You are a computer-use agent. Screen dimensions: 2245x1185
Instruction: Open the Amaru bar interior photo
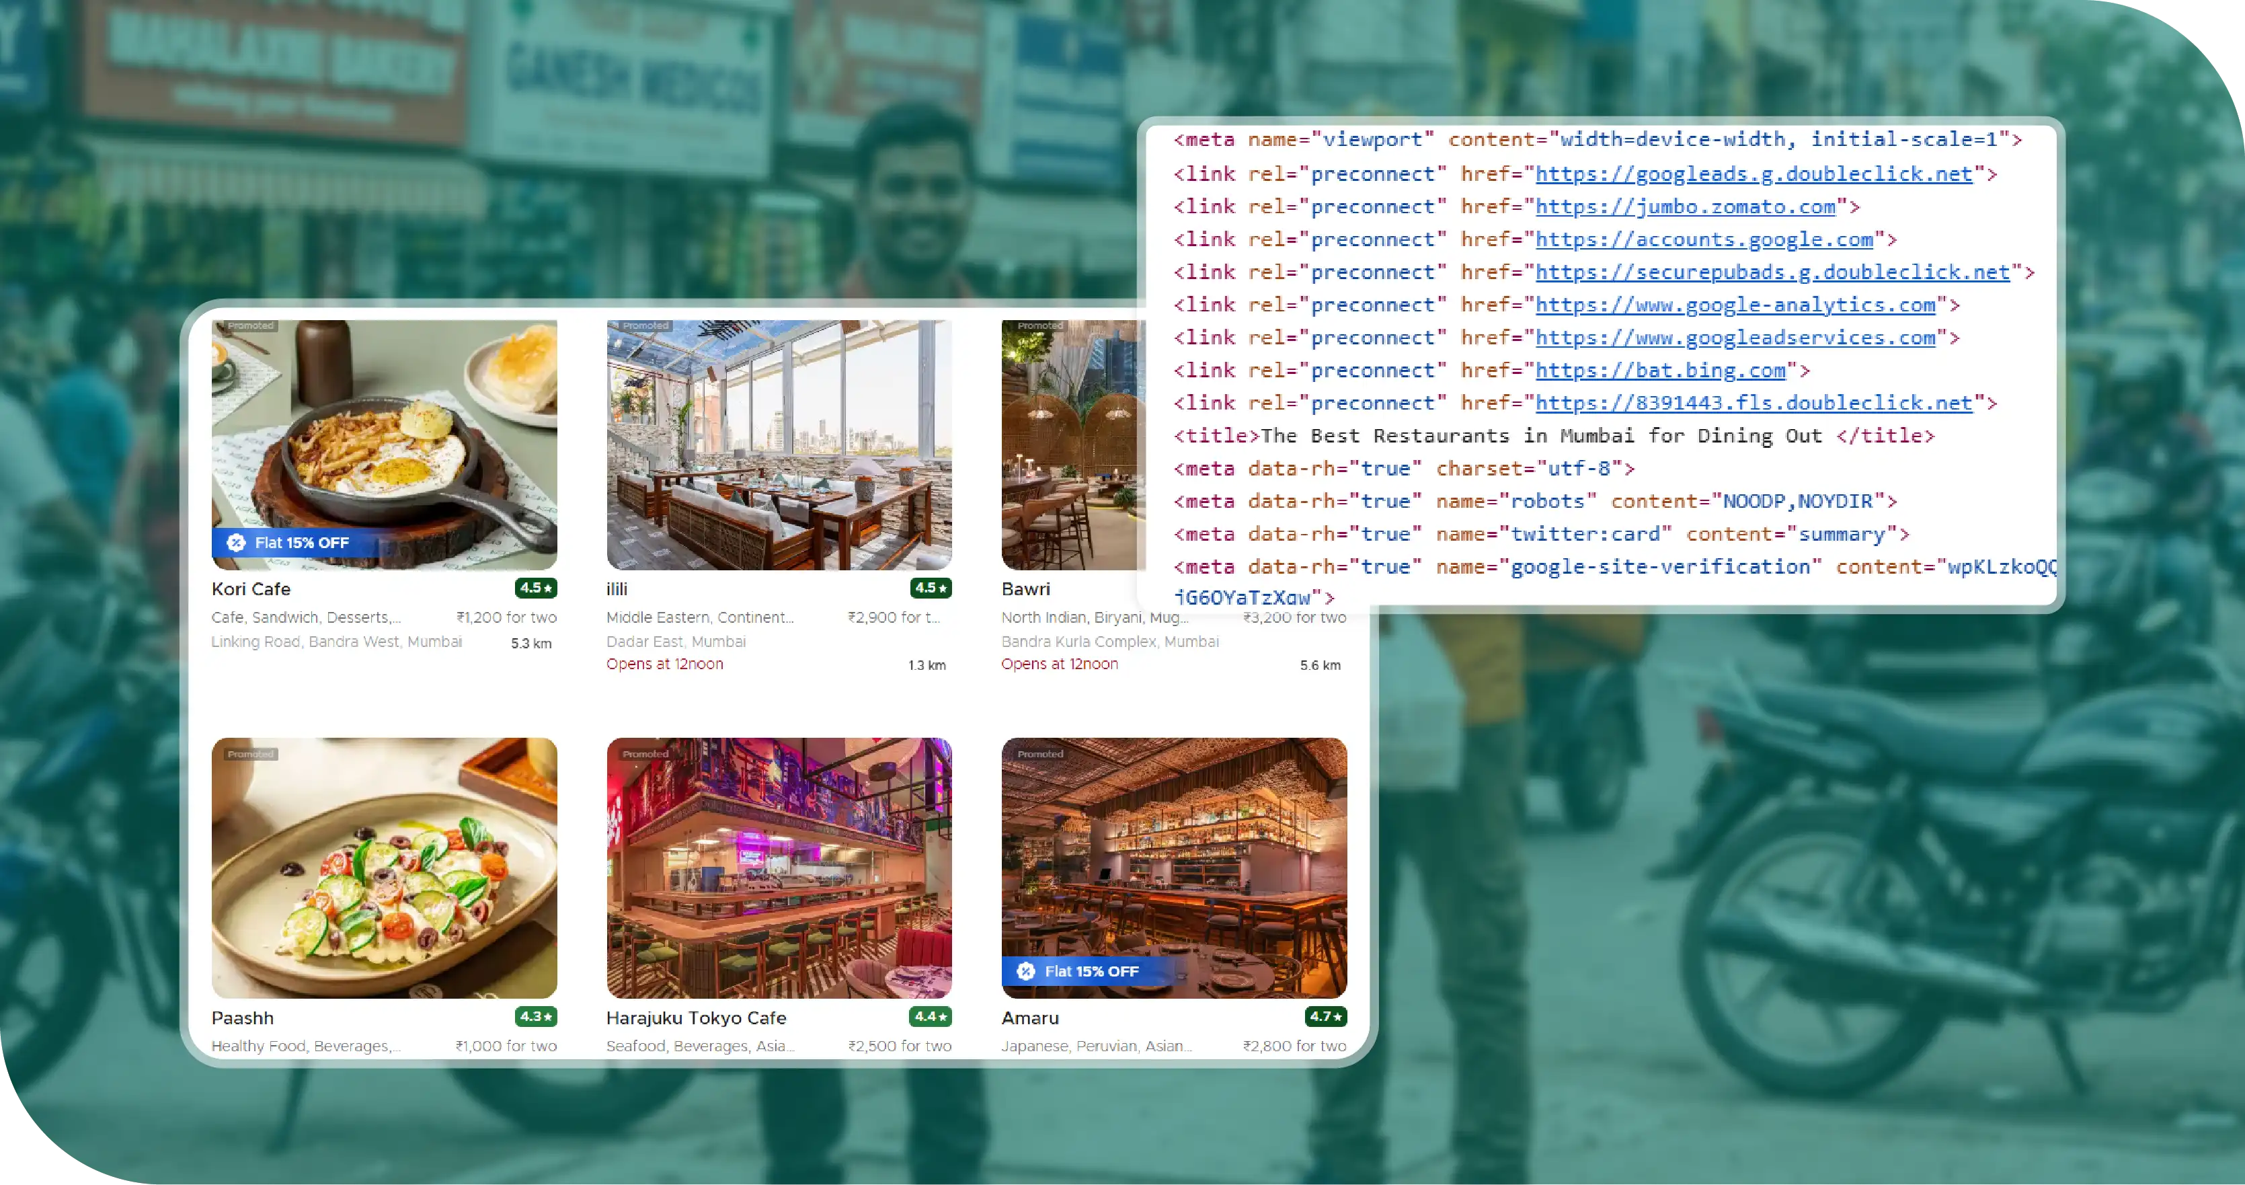click(1174, 868)
